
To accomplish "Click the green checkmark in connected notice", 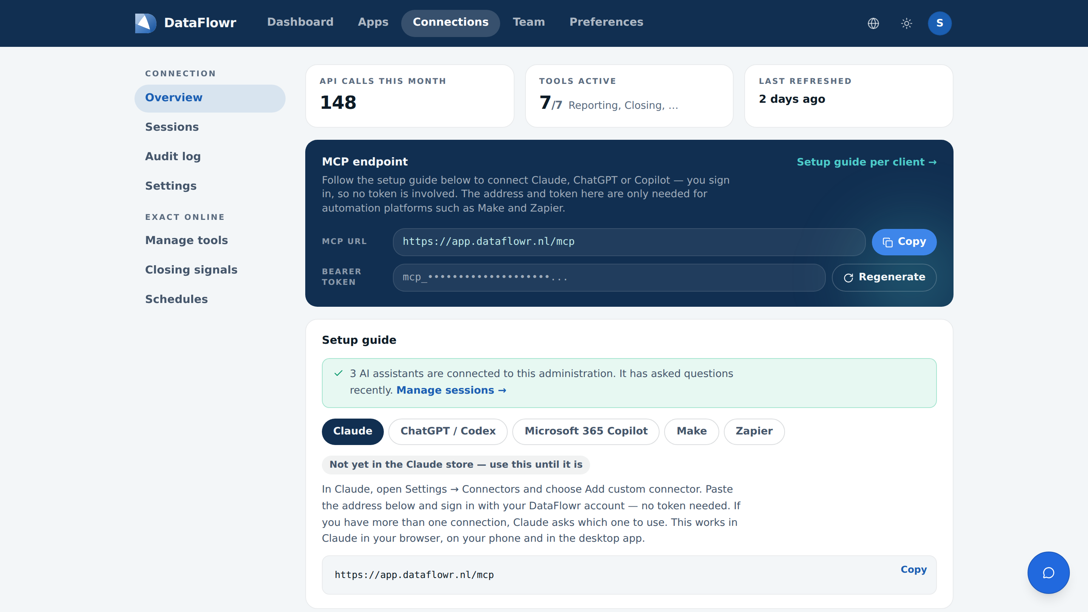I will [338, 373].
